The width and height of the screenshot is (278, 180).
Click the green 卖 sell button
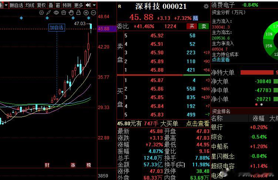click(x=204, y=26)
